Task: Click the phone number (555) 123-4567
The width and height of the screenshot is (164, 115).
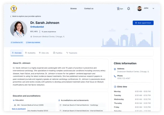Action: [x=124, y=79]
